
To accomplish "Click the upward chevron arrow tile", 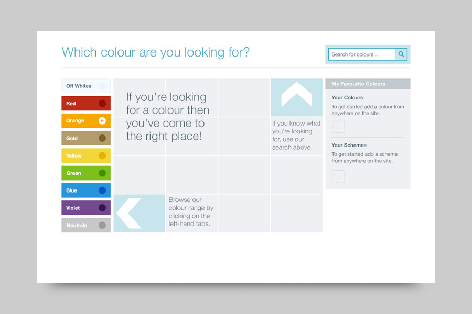I will pyautogui.click(x=296, y=97).
